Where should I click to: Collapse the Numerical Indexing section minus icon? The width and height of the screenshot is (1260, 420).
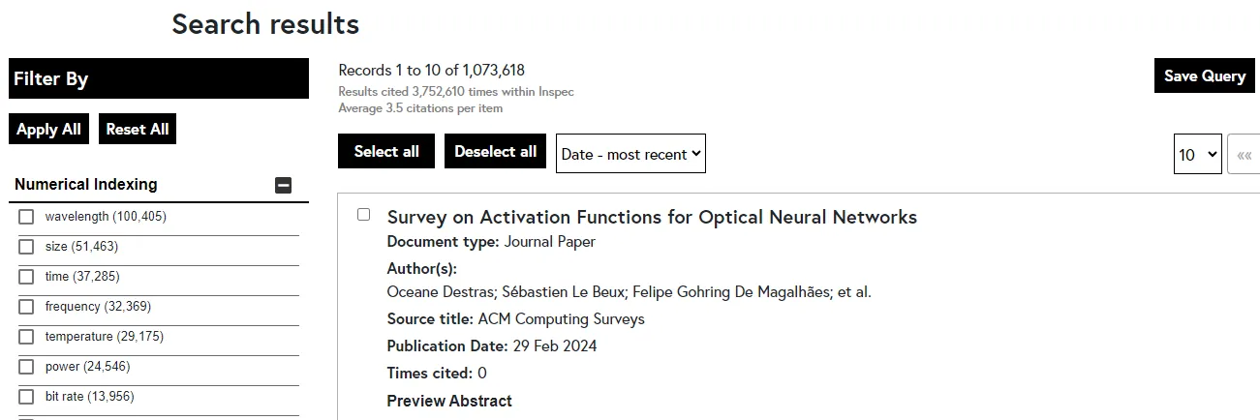284,185
